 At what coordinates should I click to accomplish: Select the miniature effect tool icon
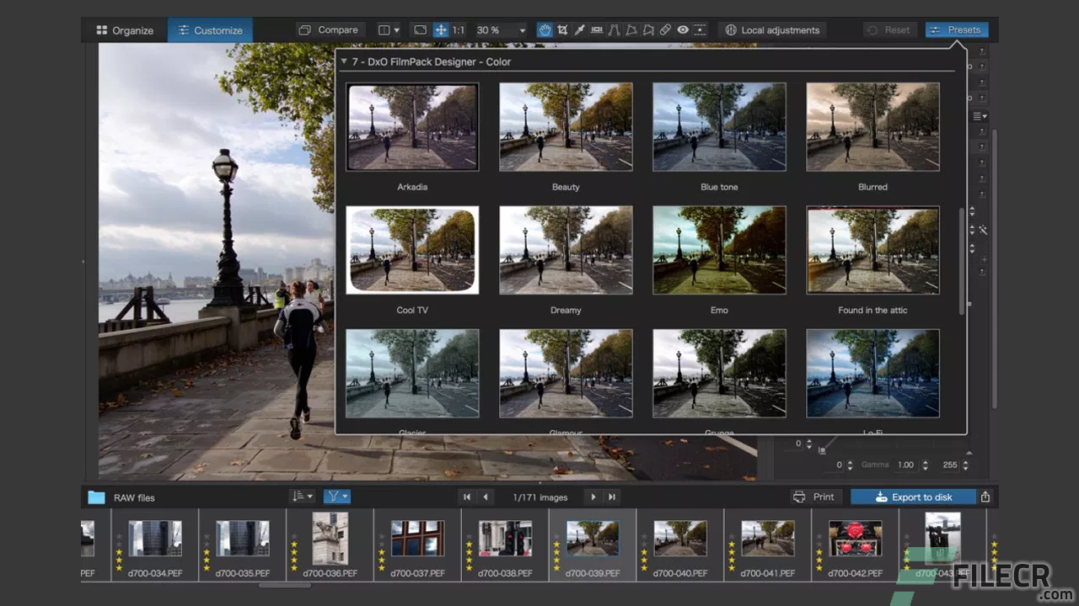click(x=700, y=29)
